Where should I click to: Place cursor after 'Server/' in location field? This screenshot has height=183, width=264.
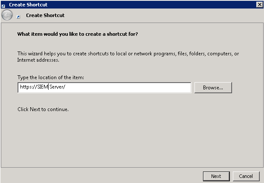tap(66, 87)
